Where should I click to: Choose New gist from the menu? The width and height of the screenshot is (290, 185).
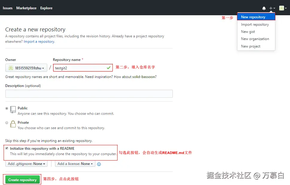[256, 32]
